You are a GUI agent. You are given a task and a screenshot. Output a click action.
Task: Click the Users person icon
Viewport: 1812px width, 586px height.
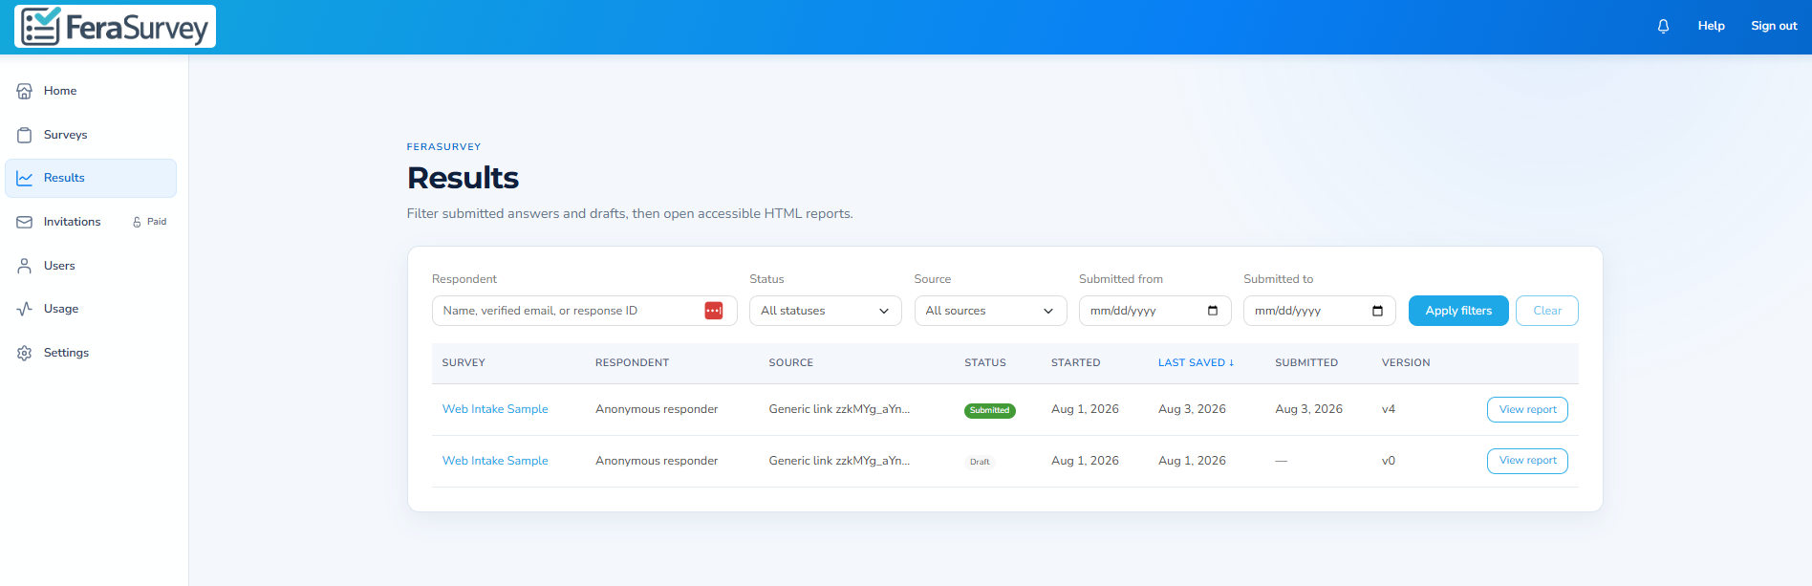click(x=25, y=266)
